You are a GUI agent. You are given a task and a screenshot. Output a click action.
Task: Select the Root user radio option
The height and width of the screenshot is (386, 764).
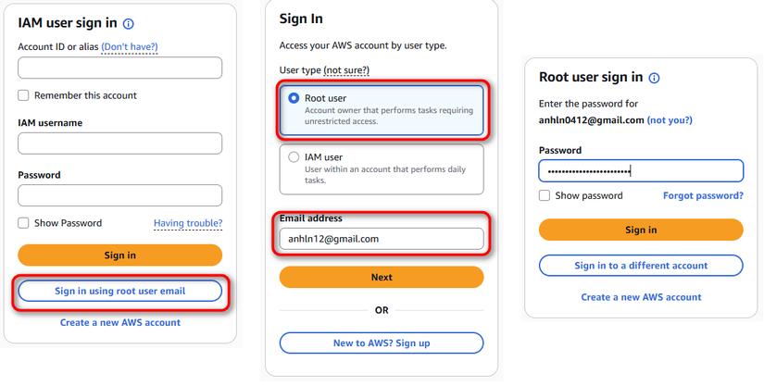(294, 98)
